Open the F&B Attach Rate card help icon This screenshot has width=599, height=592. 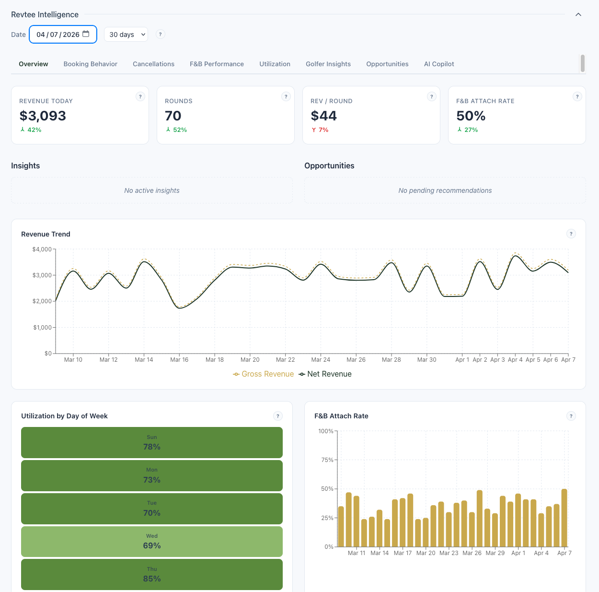pyautogui.click(x=577, y=96)
